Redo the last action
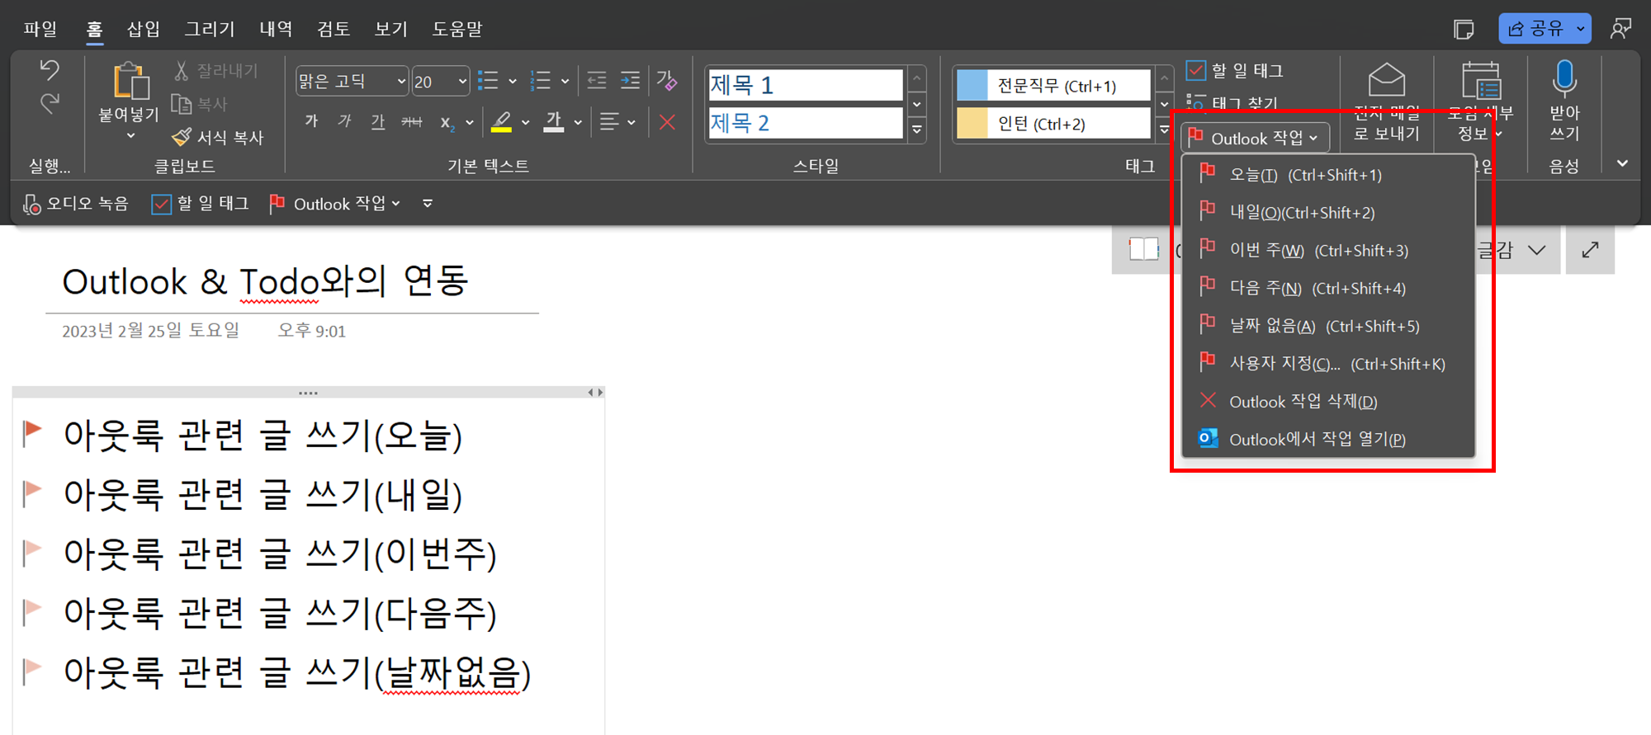Image resolution: width=1651 pixels, height=735 pixels. point(50,103)
